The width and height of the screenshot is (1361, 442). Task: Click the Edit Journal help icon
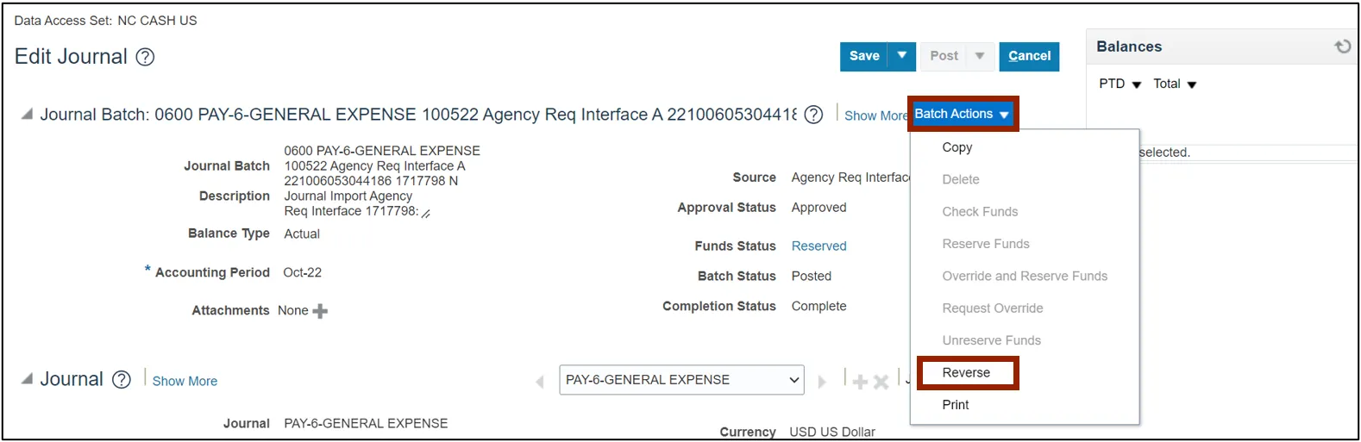click(x=146, y=57)
